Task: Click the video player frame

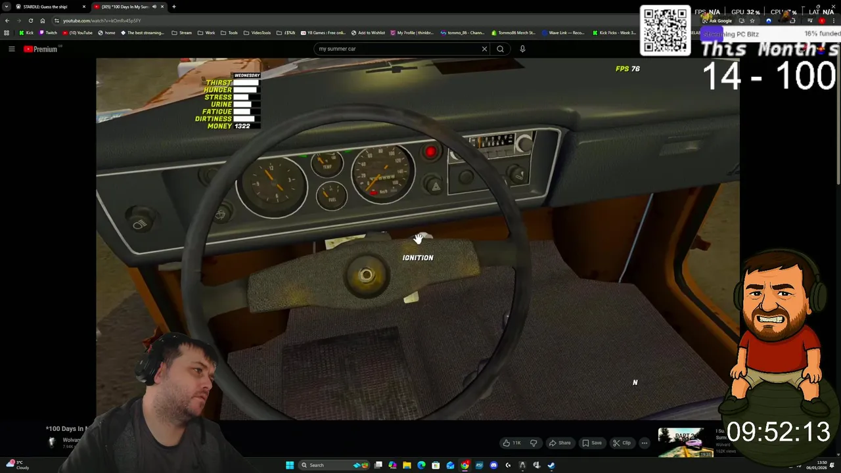Action: (x=418, y=239)
